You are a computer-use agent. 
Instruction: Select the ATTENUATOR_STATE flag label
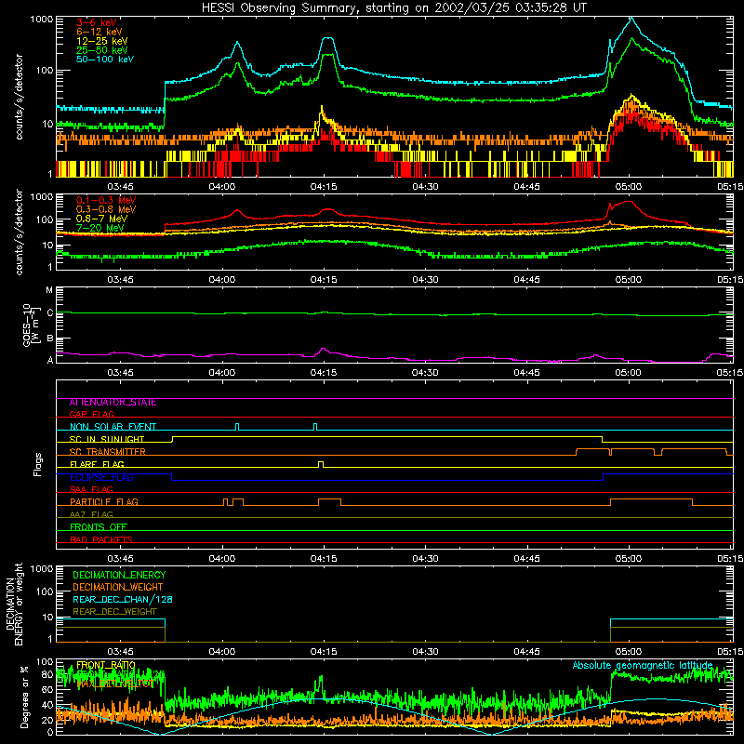113,403
